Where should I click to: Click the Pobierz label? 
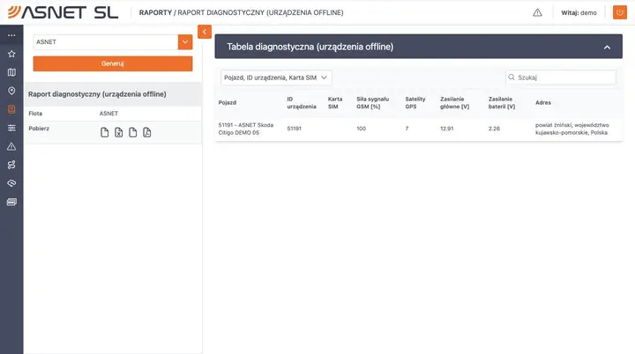pyautogui.click(x=39, y=129)
